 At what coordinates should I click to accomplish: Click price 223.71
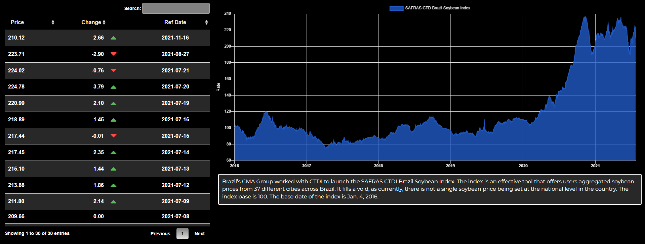pyautogui.click(x=16, y=54)
